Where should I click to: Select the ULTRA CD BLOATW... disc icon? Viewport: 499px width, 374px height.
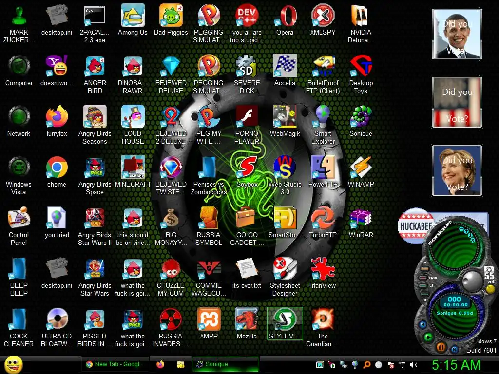click(57, 327)
